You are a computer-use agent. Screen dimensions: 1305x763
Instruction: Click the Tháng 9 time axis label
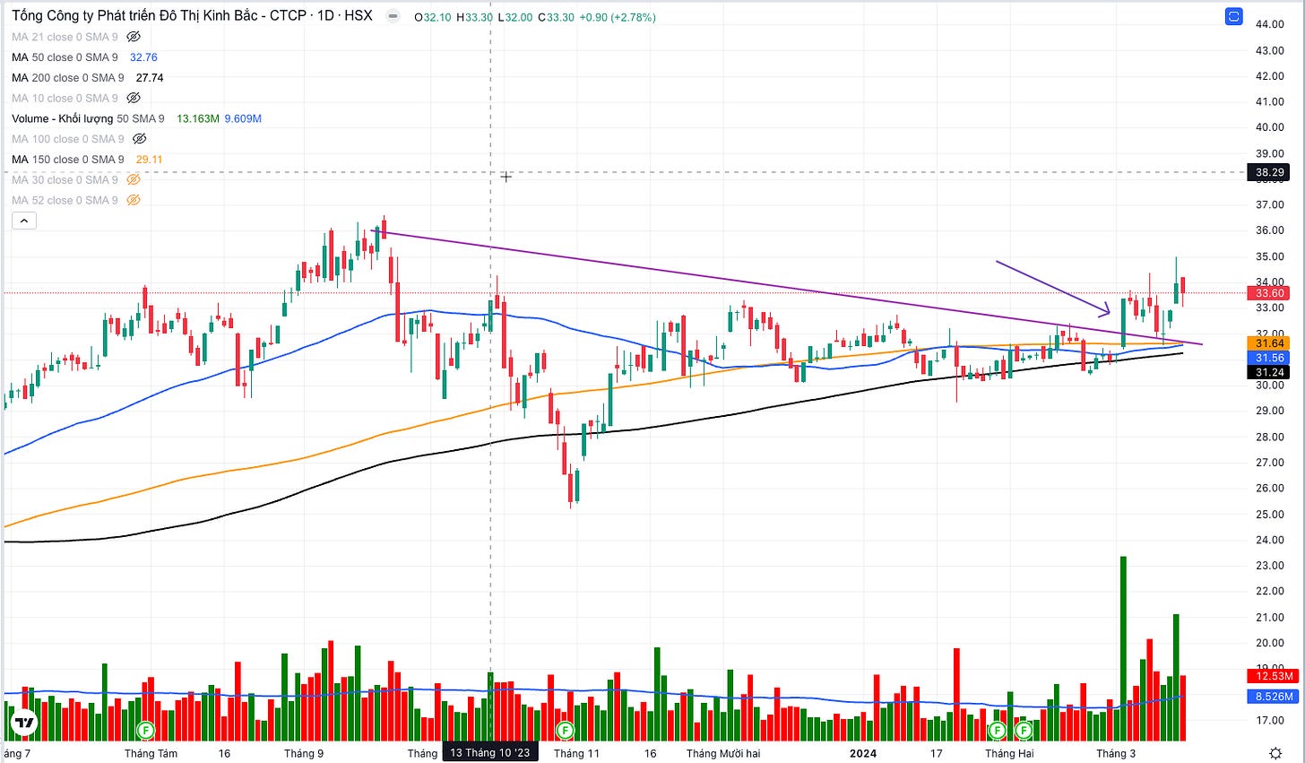point(304,753)
